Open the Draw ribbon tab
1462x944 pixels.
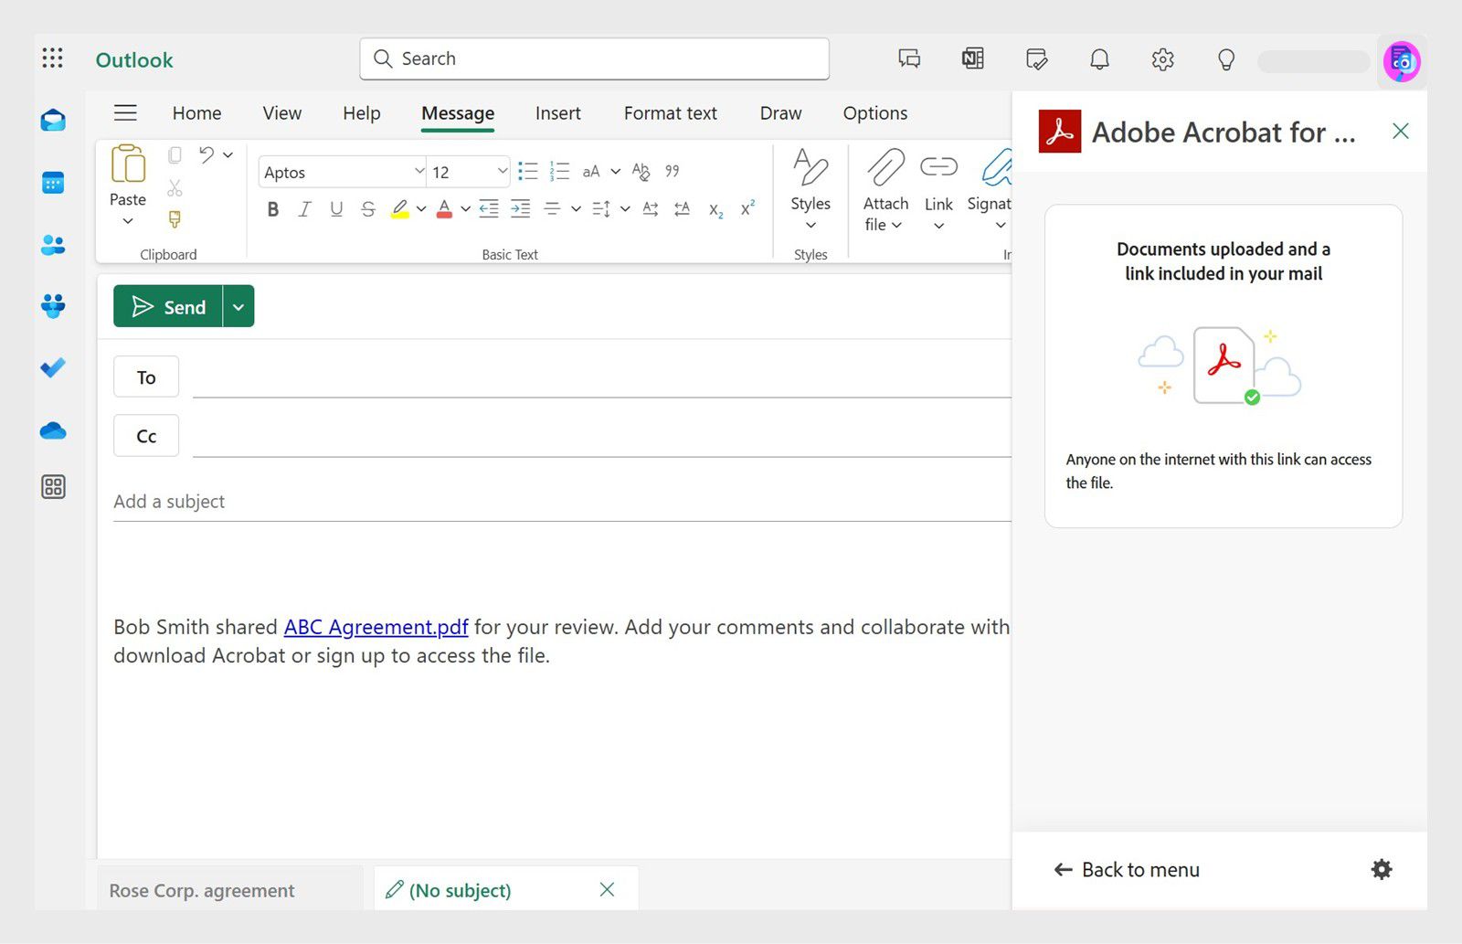pos(779,112)
